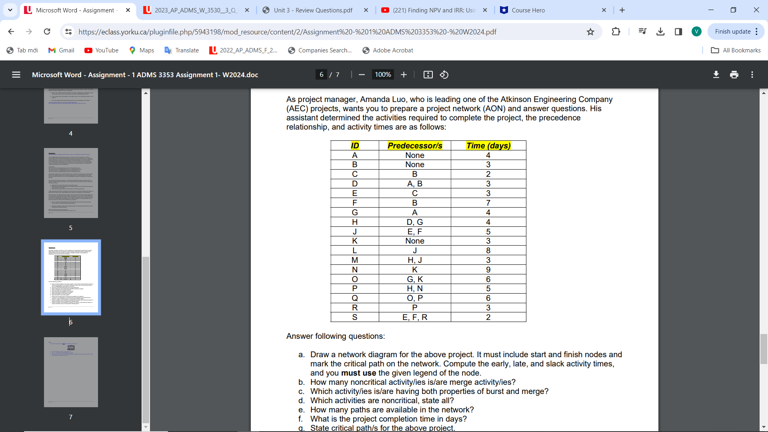Open the YouTube bookmark link

point(101,50)
